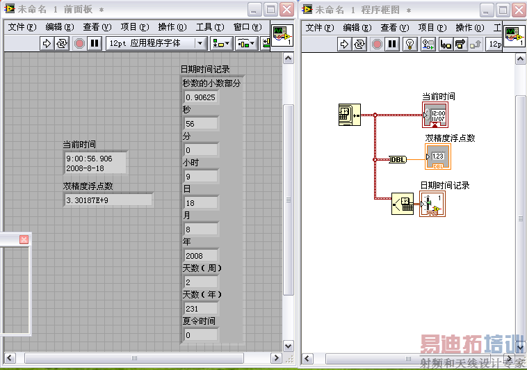Maximize the front panel window

[x=270, y=10]
